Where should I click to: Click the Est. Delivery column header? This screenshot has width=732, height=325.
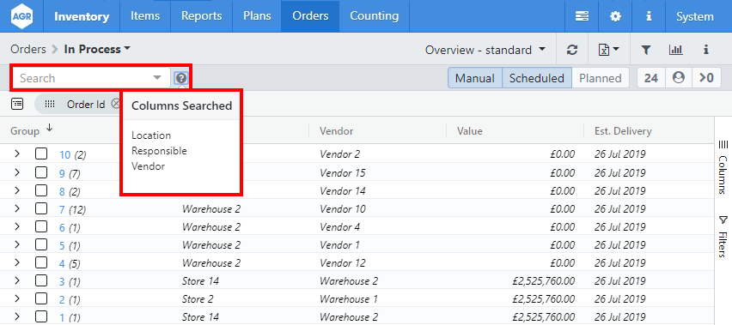pyautogui.click(x=623, y=131)
